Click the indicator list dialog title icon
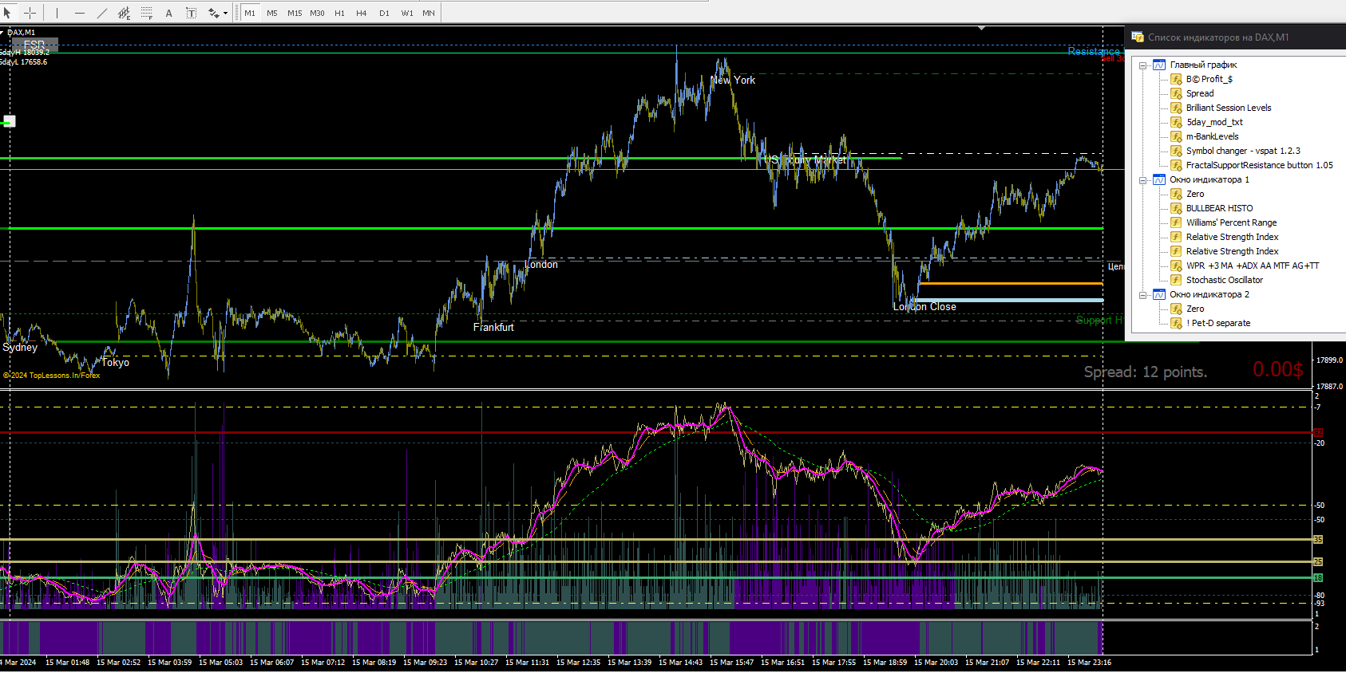Image resolution: width=1346 pixels, height=673 pixels. point(1138,37)
